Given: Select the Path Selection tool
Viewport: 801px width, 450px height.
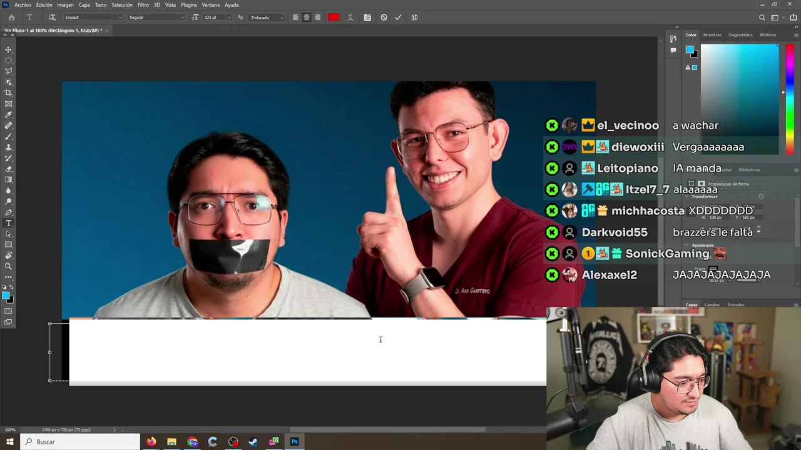Looking at the screenshot, I should (x=9, y=234).
